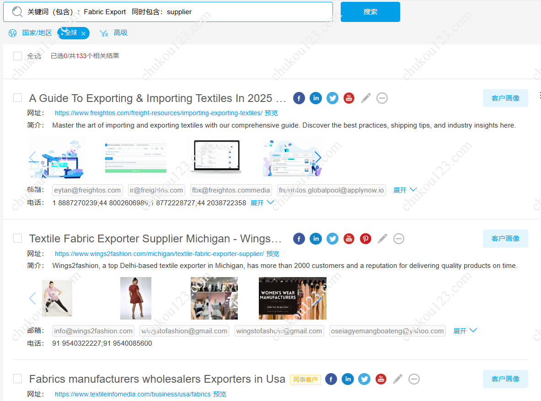The image size is (541, 401).
Task: Select the ir@freightos.com email
Action: click(156, 190)
